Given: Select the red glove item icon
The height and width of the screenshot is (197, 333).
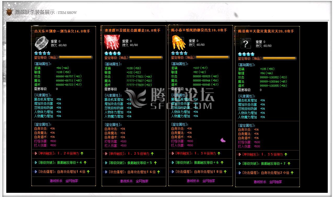Looking at the screenshot, I should [x=112, y=42].
